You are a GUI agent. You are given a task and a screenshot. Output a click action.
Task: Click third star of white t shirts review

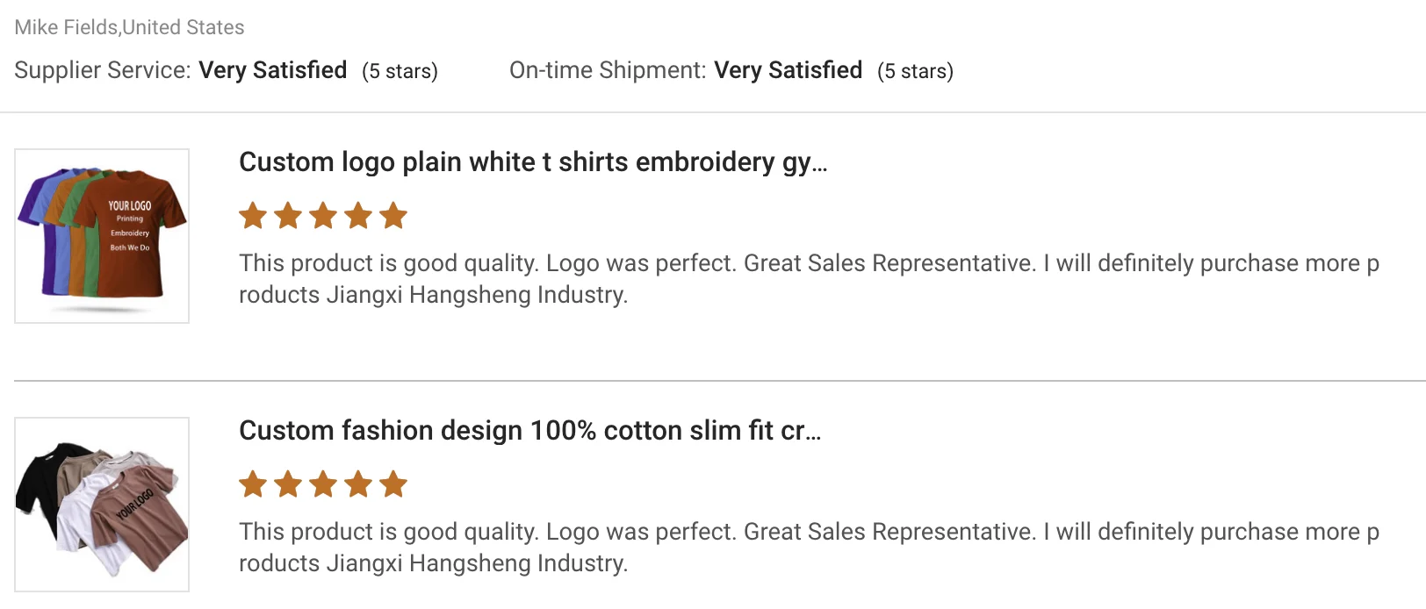323,216
